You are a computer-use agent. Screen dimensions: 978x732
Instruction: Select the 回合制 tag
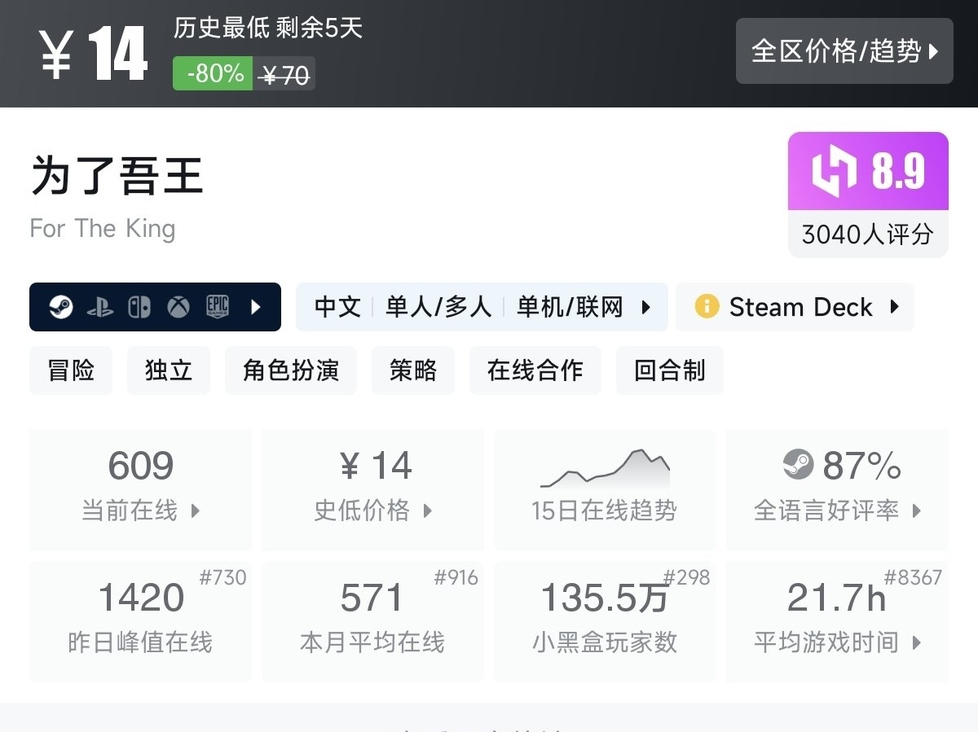coord(670,370)
